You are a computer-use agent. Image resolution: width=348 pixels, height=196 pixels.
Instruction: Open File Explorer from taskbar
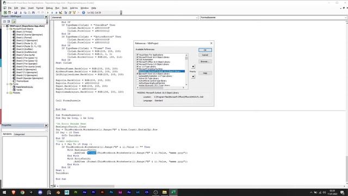coord(164,192)
